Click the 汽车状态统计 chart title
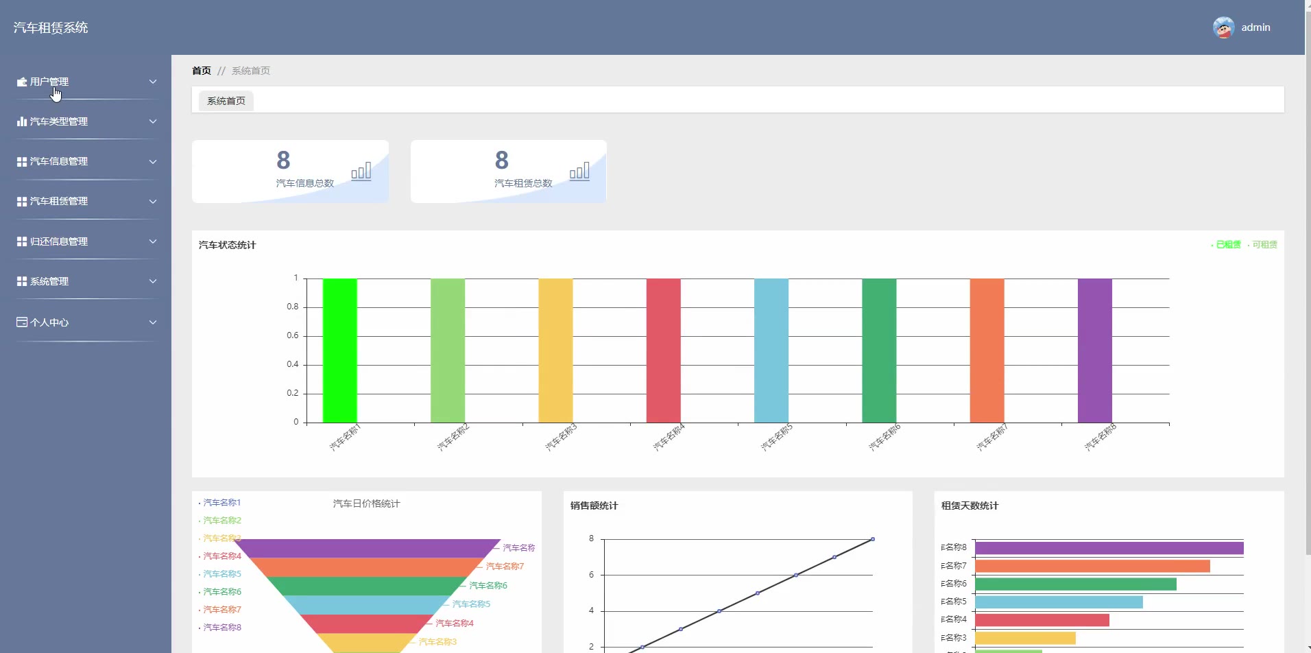1311x653 pixels. [x=227, y=245]
